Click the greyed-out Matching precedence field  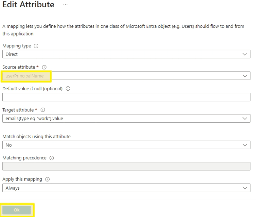pyautogui.click(x=126, y=166)
